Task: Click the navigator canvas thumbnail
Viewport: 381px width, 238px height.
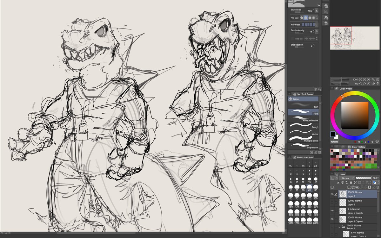Action: pos(355,38)
